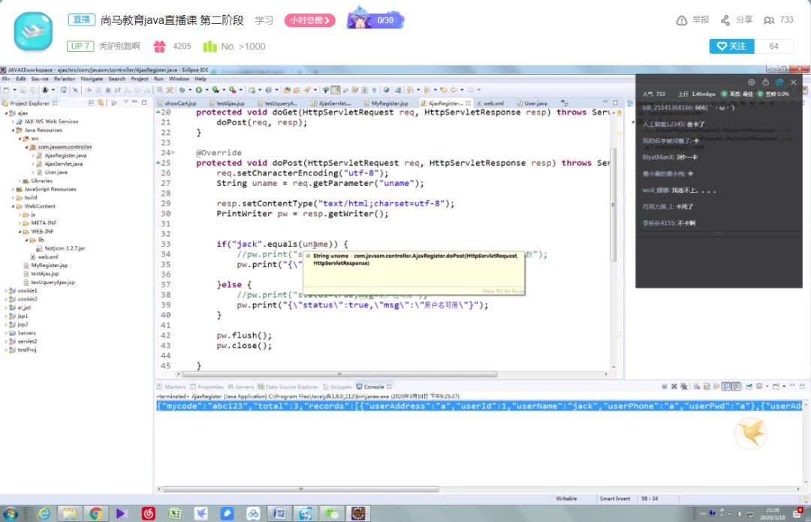Click the Debug bug icon in toolbar
The height and width of the screenshot is (522, 811).
coord(182,90)
